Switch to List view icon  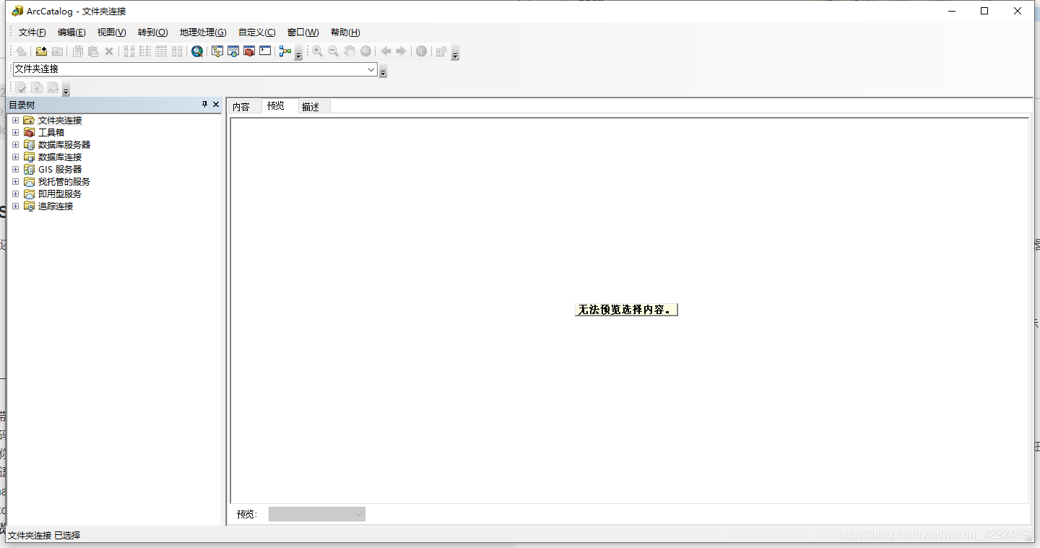click(x=145, y=51)
